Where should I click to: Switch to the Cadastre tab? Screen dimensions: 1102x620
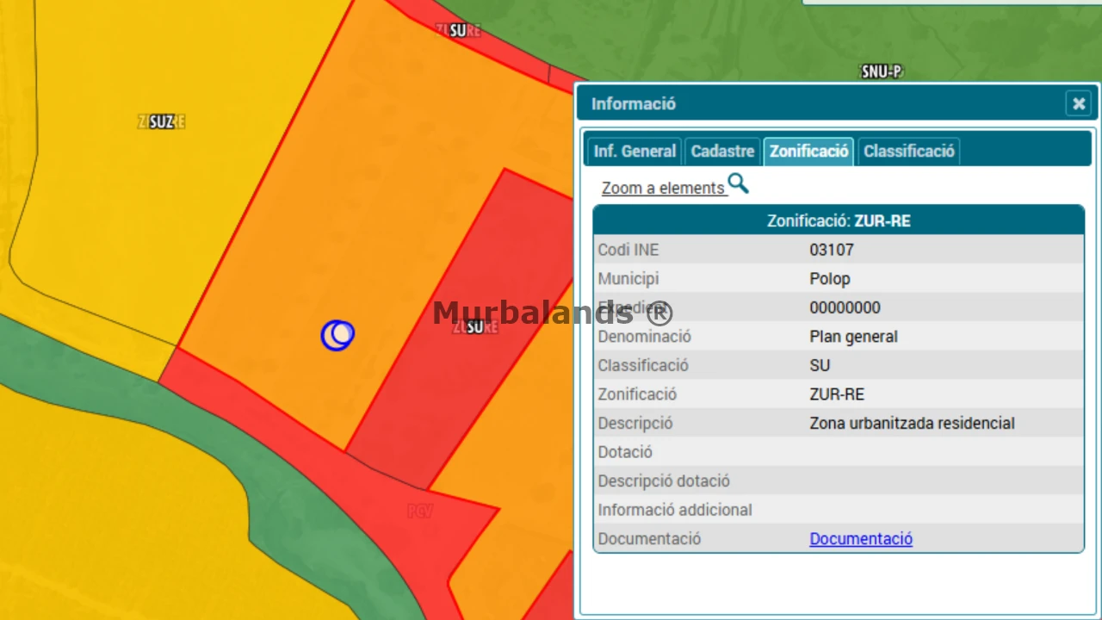click(x=722, y=152)
